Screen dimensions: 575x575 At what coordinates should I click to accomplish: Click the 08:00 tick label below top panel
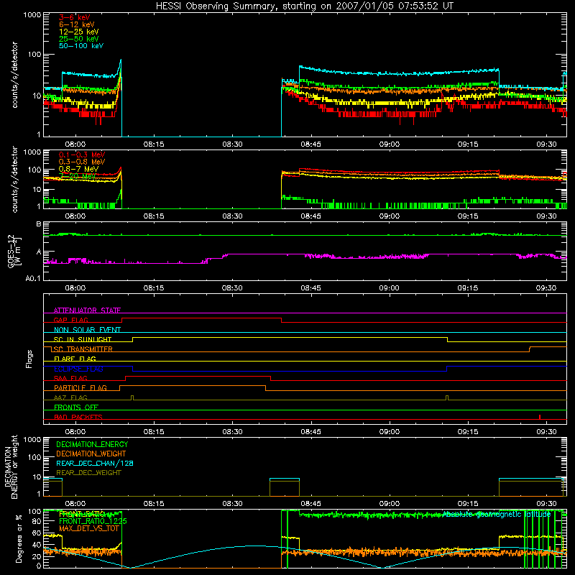[x=75, y=144]
